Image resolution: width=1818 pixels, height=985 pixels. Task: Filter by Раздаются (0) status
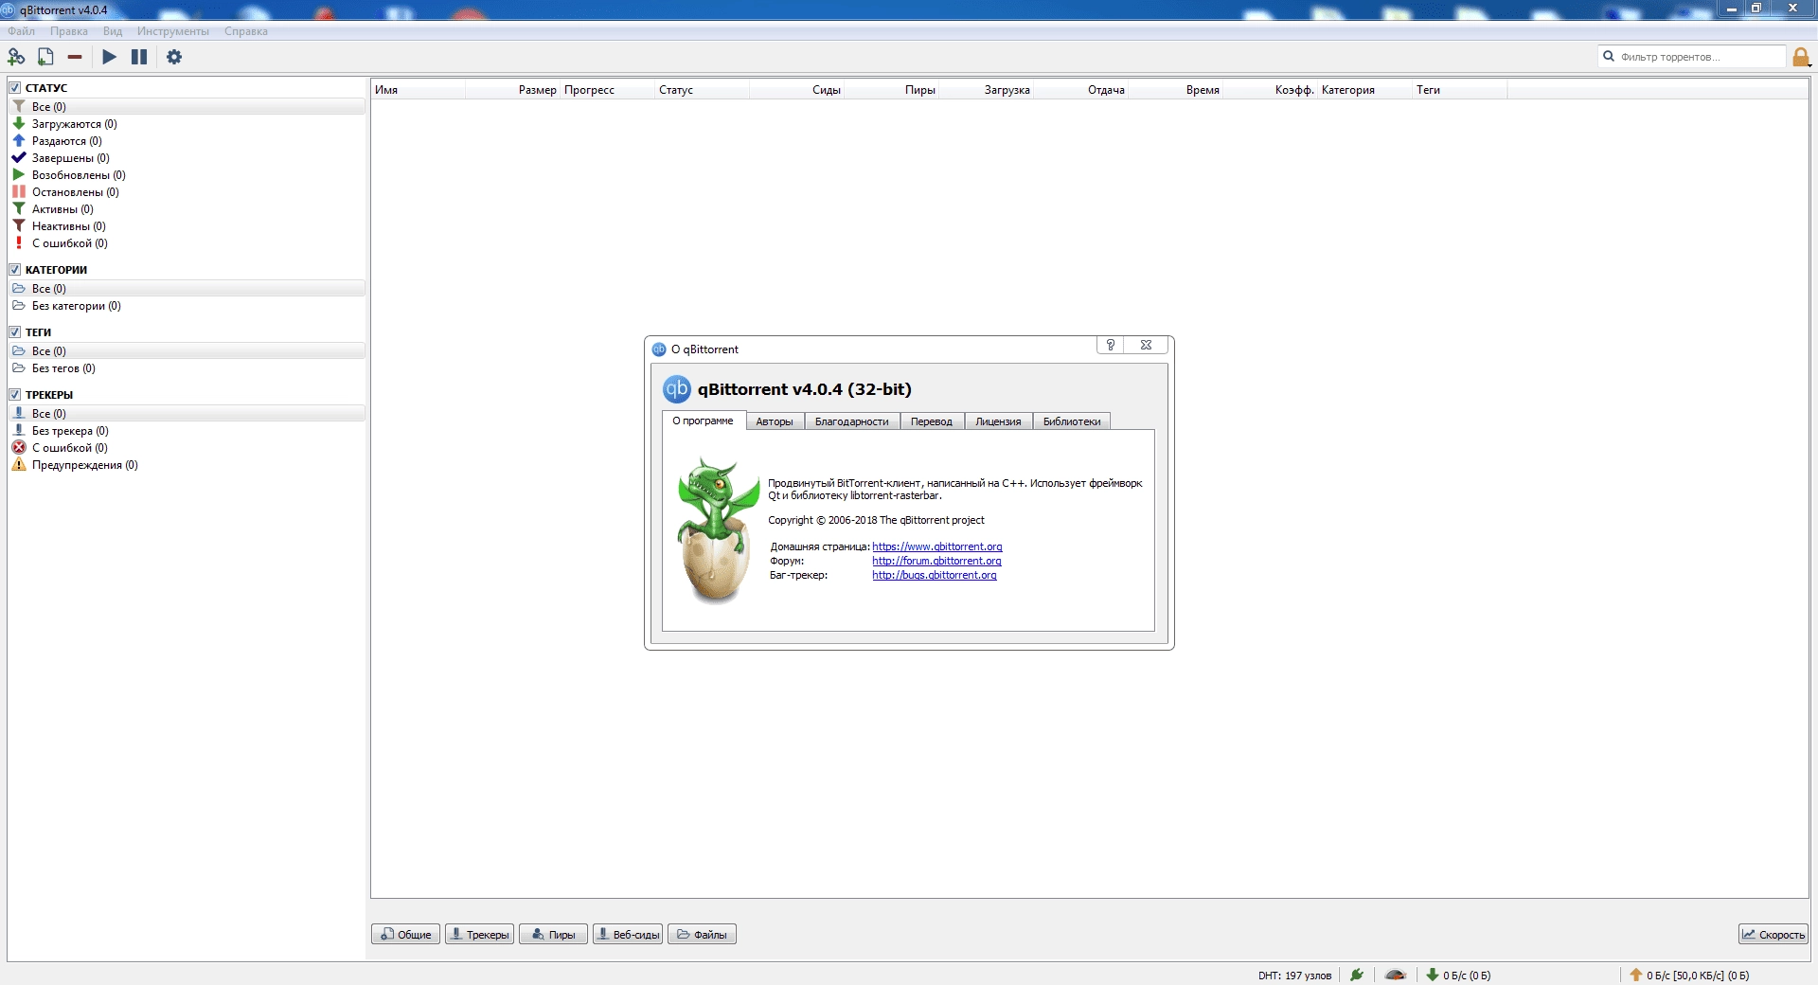coord(187,141)
